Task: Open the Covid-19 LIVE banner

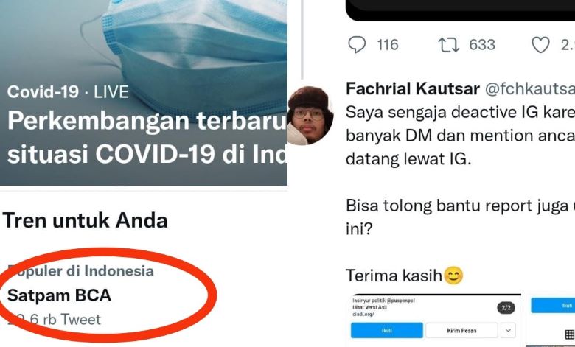Action: pyautogui.click(x=144, y=93)
